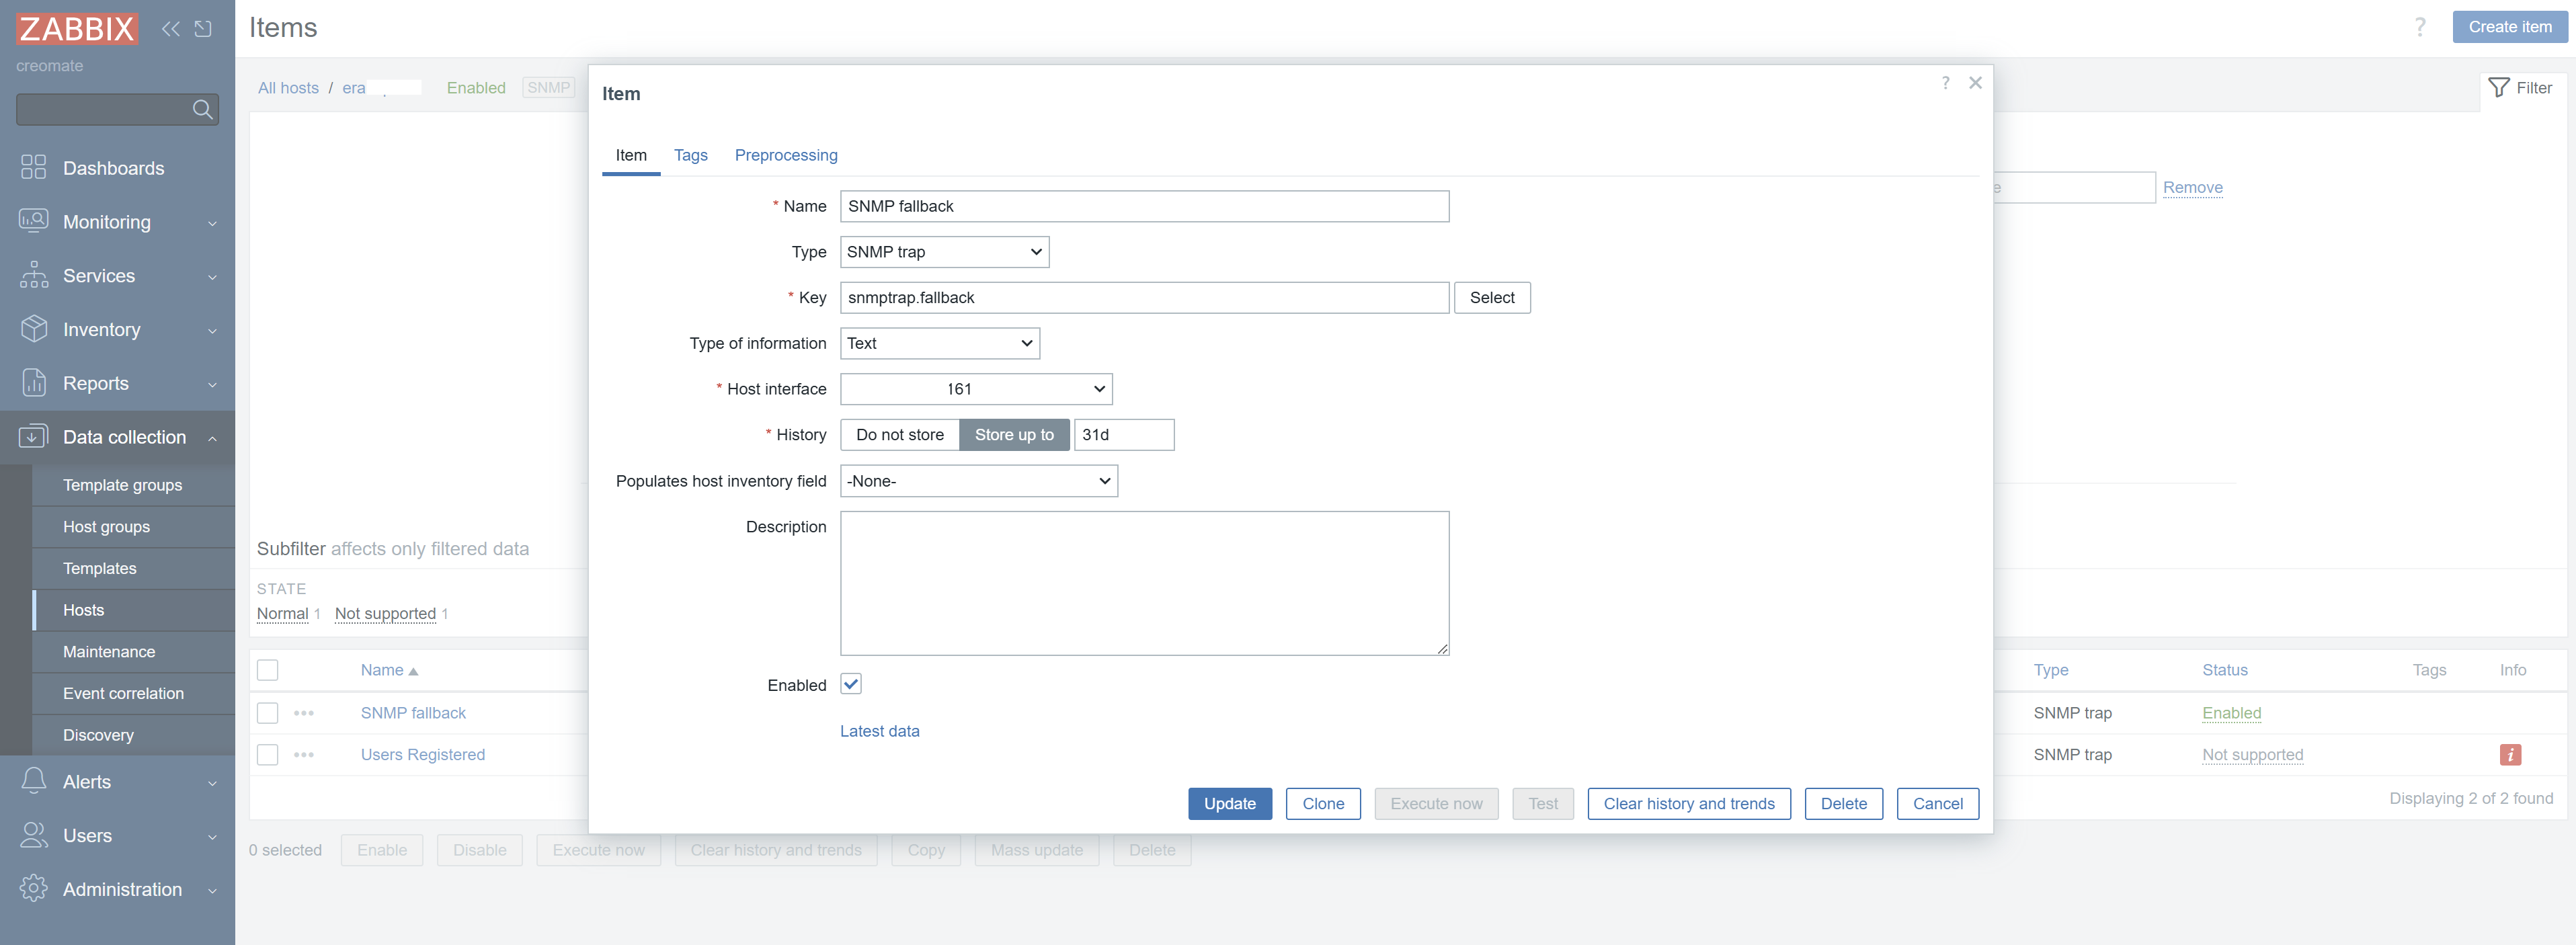This screenshot has width=2576, height=945.
Task: Click the Dashboards icon in sidebar
Action: (33, 167)
